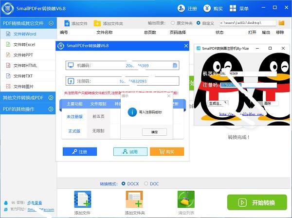Screen dimensions: 292x218
Task: Click the QQ bell icon beside 客服
Action: [6, 203]
